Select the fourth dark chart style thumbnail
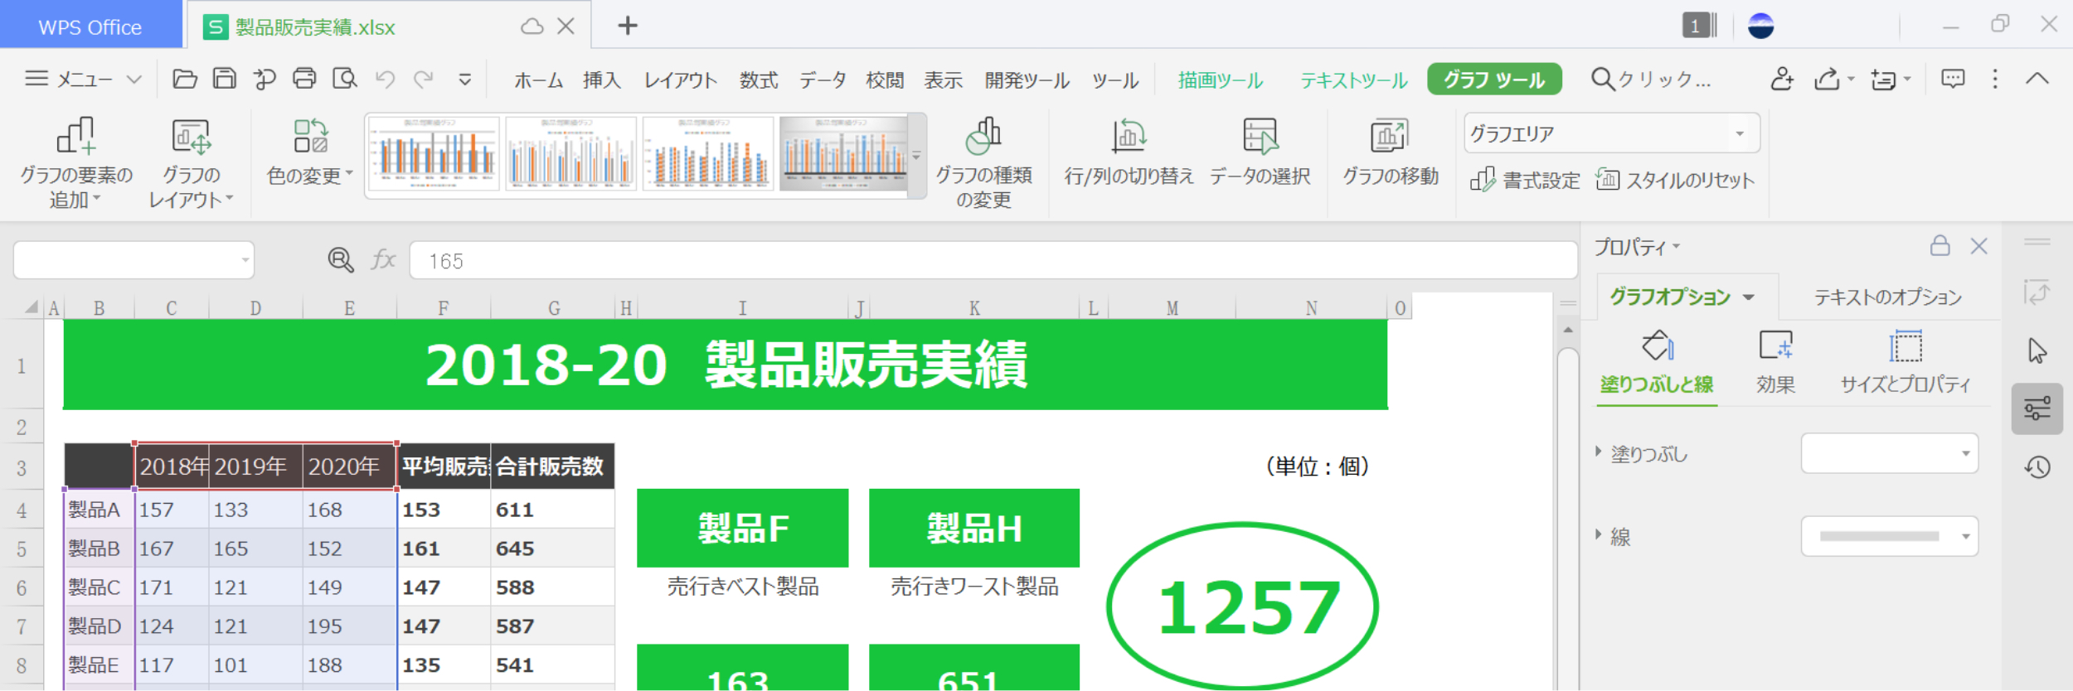This screenshot has height=691, width=2073. coord(843,154)
